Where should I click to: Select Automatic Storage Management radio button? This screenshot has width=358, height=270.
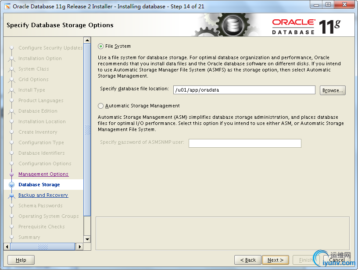coord(101,106)
